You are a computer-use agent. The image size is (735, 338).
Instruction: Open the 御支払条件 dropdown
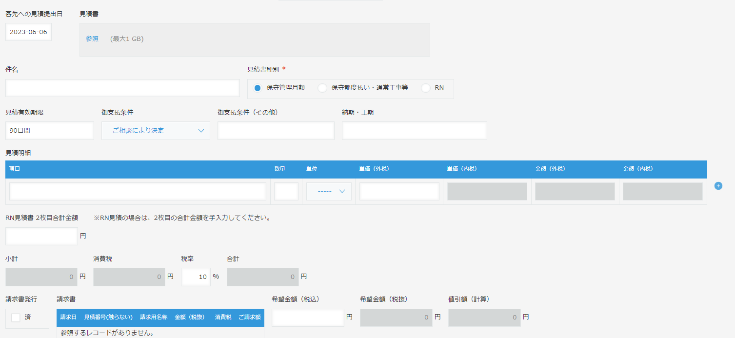[156, 131]
